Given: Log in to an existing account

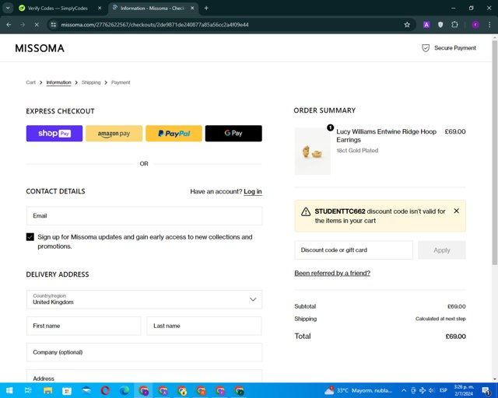Looking at the screenshot, I should point(253,191).
